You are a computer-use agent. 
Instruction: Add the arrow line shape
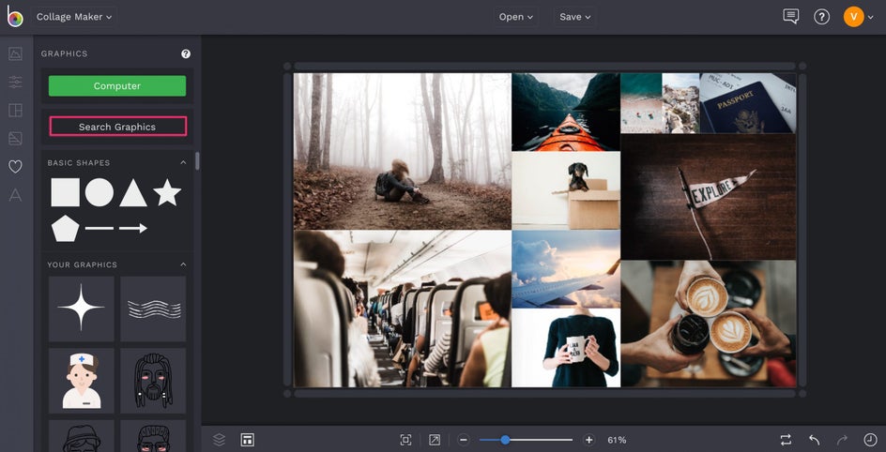(x=133, y=228)
